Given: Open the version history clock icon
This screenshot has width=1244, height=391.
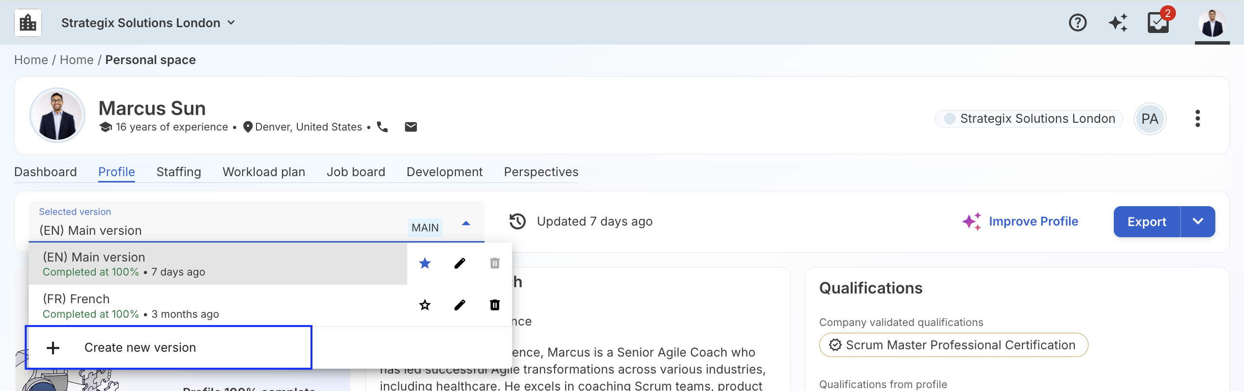Looking at the screenshot, I should tap(518, 221).
